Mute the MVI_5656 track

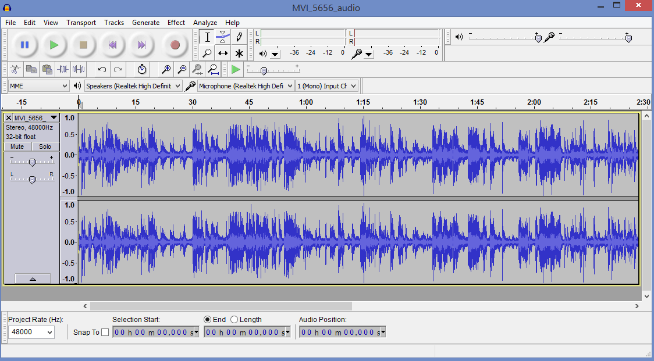coord(16,146)
